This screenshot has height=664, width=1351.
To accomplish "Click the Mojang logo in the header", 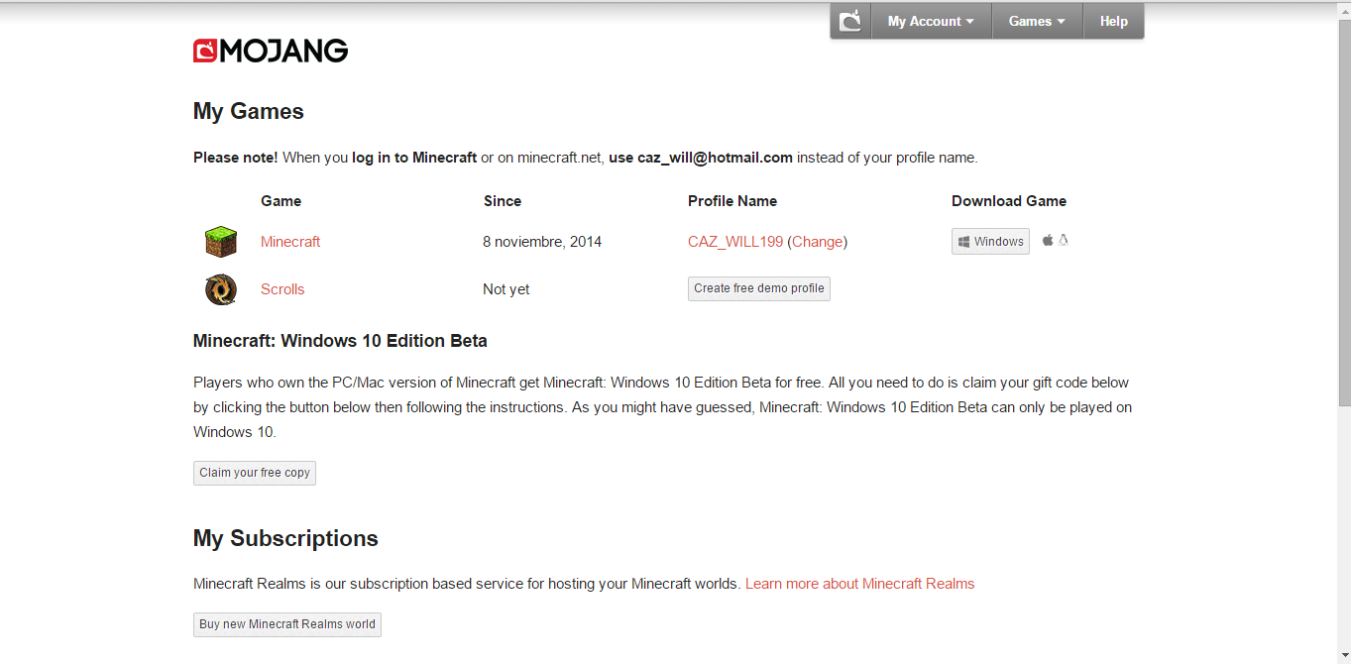I will pos(271,51).
